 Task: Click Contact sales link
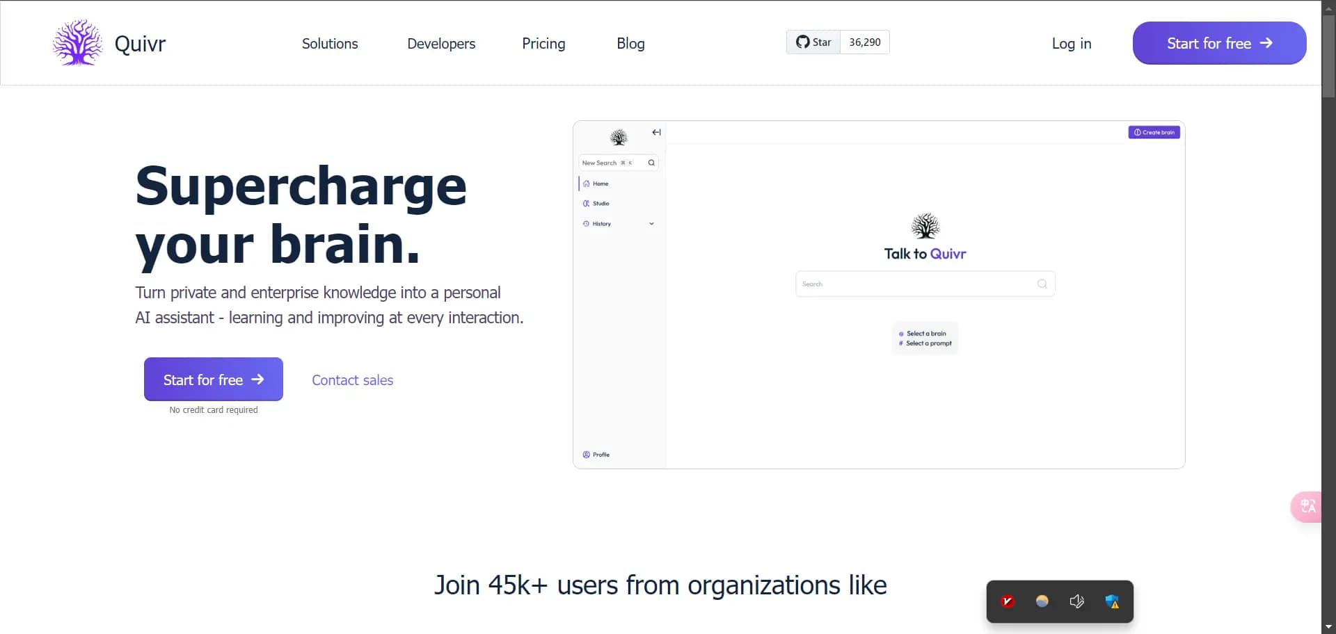(x=352, y=380)
